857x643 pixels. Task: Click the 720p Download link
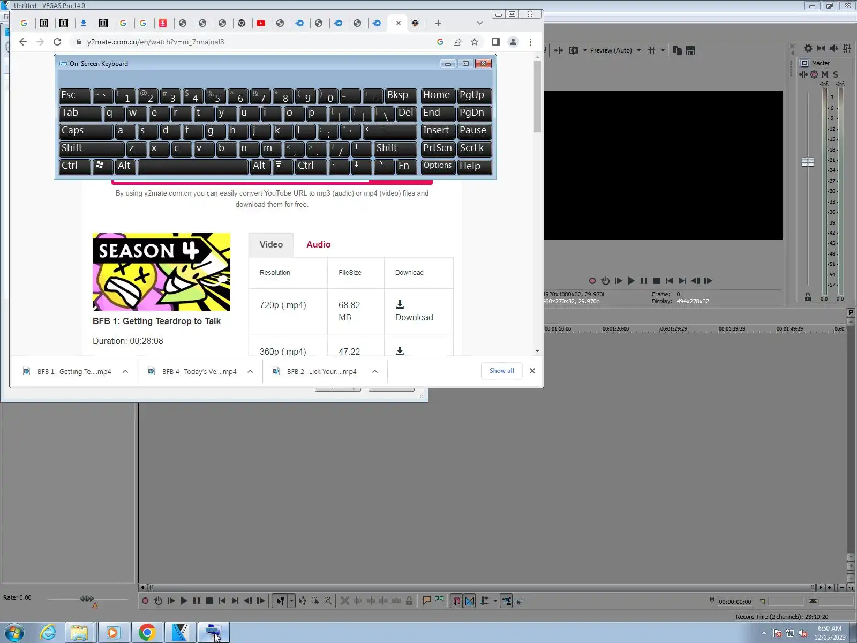click(414, 318)
